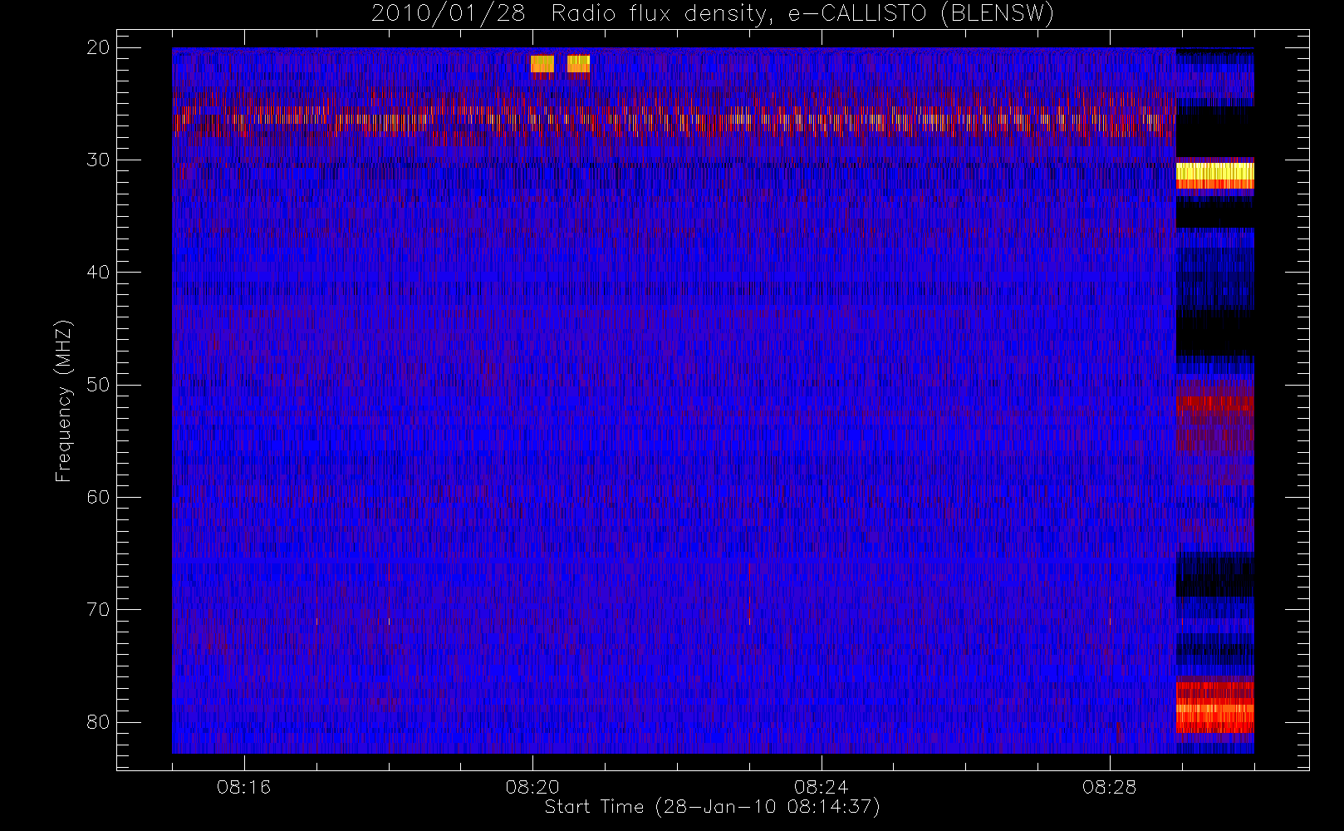Click the first yellow burst block near 08:20
The image size is (1344, 831).
tap(542, 64)
